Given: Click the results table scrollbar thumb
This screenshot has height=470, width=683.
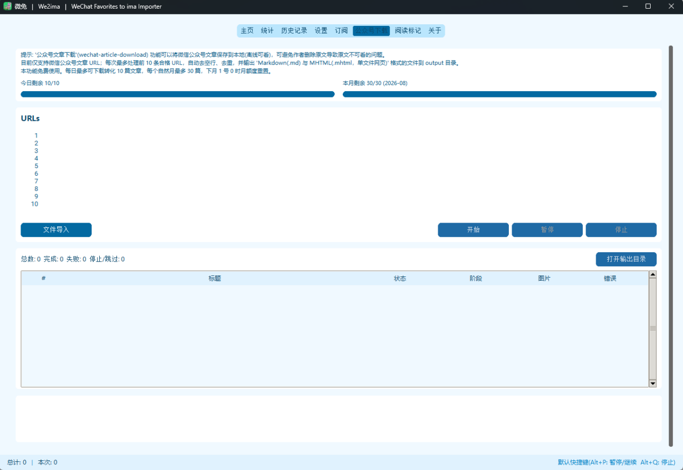Looking at the screenshot, I should coord(653,329).
